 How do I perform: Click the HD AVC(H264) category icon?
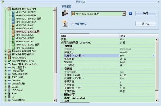[9, 58]
